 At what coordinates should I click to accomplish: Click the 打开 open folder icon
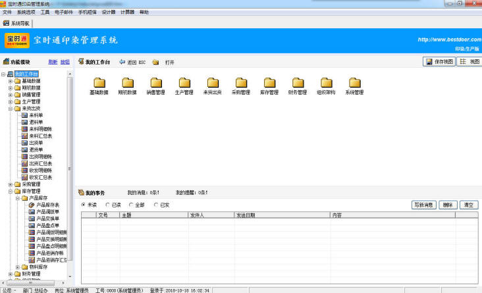[x=156, y=62]
